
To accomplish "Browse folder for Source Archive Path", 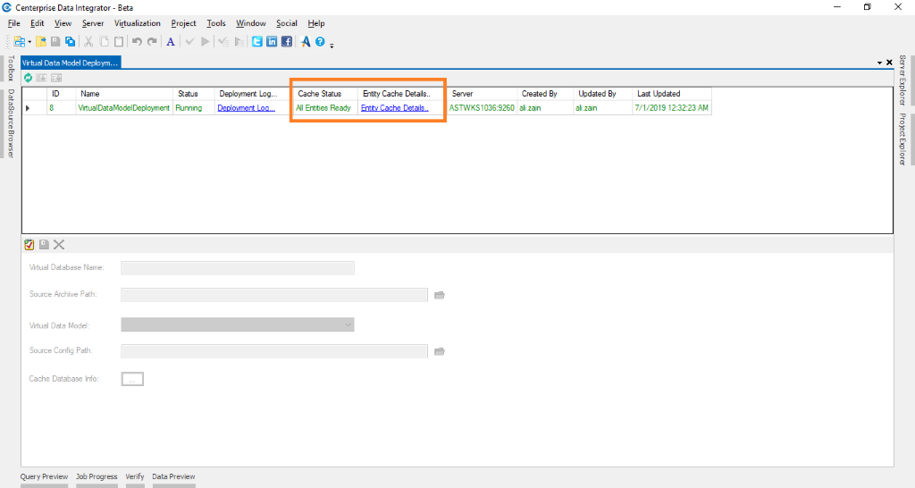I will click(440, 294).
